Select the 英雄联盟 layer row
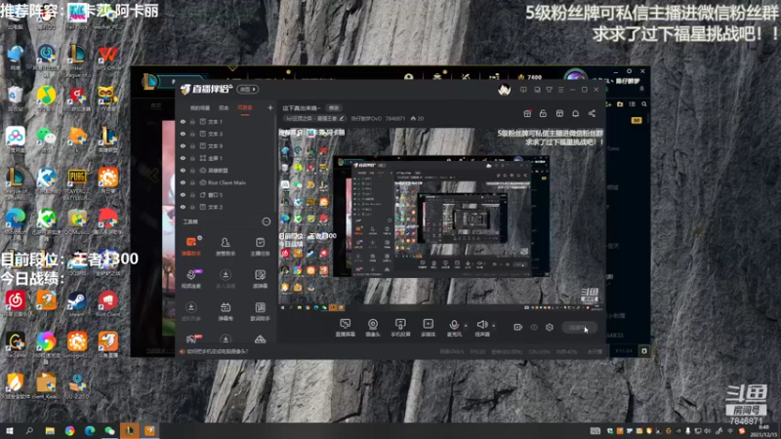 pyautogui.click(x=226, y=170)
